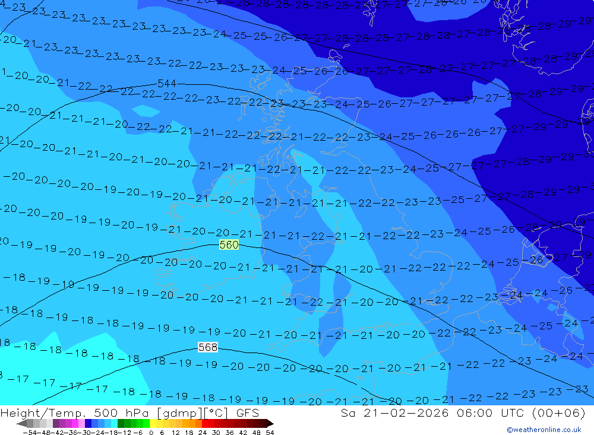Click the '[°C]' unit text in title
The height and width of the screenshot is (435, 594).
point(217,413)
